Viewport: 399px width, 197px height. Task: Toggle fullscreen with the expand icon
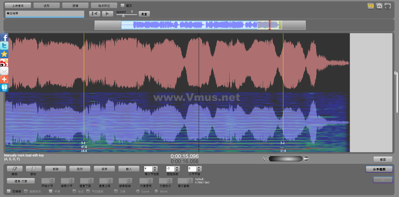tap(388, 6)
